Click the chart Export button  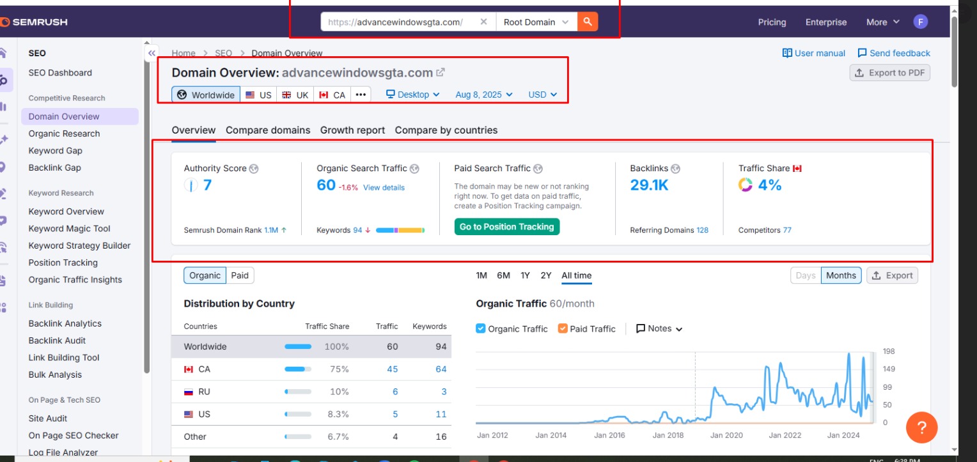[893, 275]
